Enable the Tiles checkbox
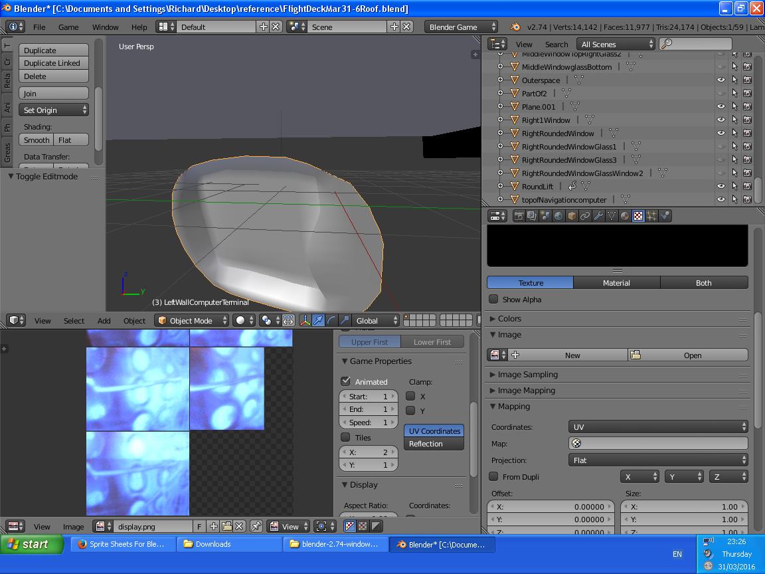 (x=346, y=437)
